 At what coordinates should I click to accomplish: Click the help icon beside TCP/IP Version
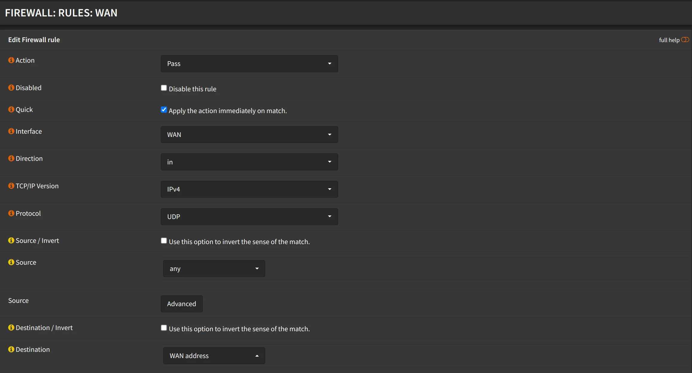pos(11,186)
